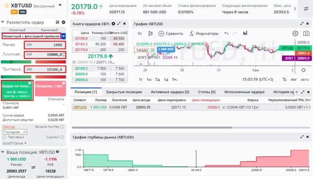
Task: Adjust the slider below limit price
Action: pyautogui.click(x=33, y=62)
